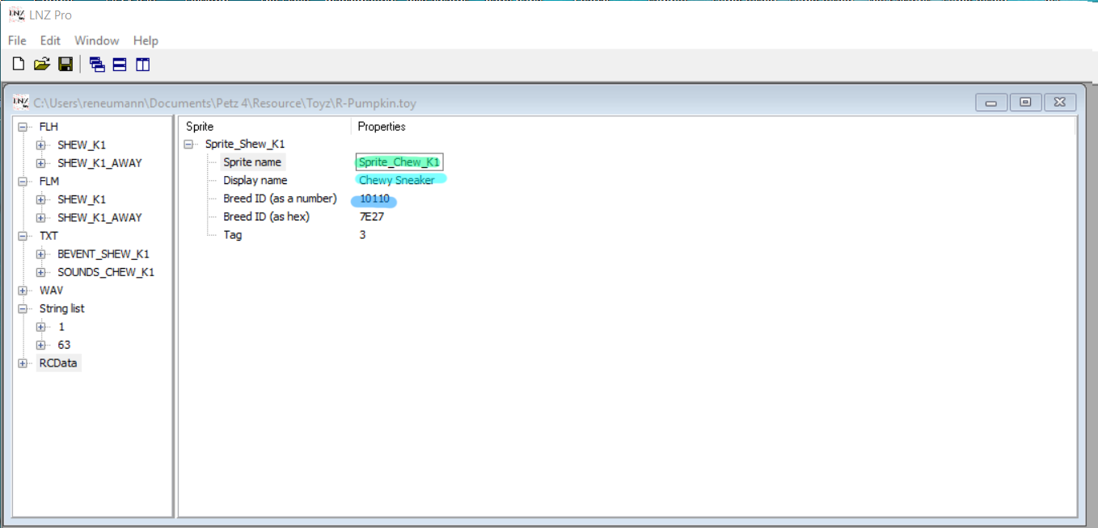The width and height of the screenshot is (1098, 528).
Task: Click the Sprite name property label
Action: tap(252, 162)
